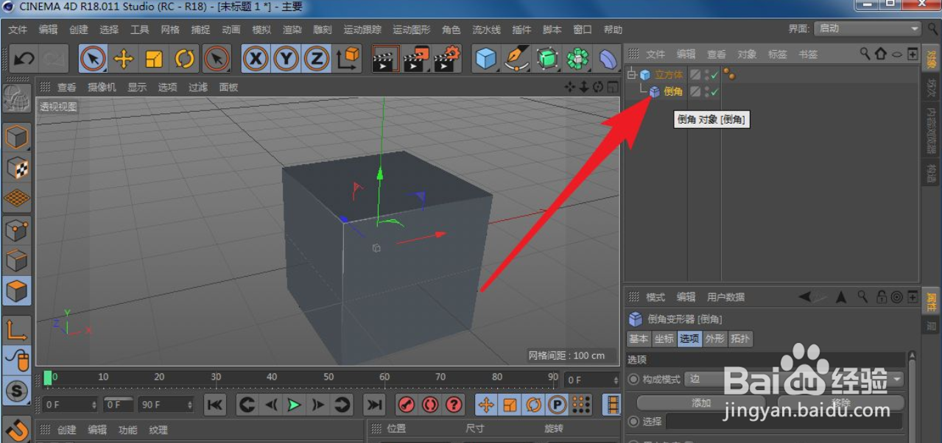Select the Cube primitive icon

(x=485, y=57)
